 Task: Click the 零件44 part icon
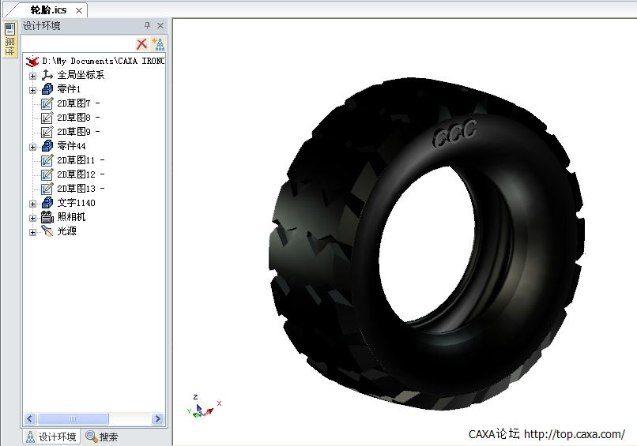(47, 146)
